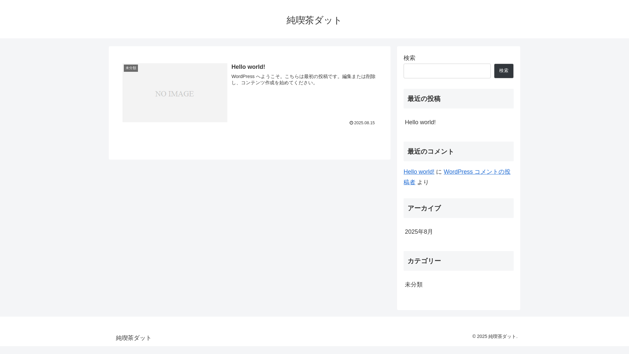Click the 検索 label above search box
This screenshot has width=629, height=354.
(409, 58)
